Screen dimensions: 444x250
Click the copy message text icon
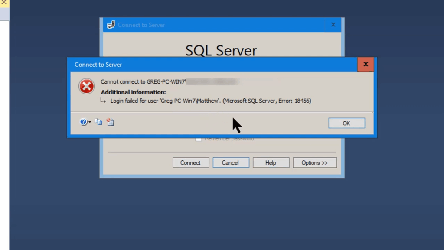[x=98, y=122]
